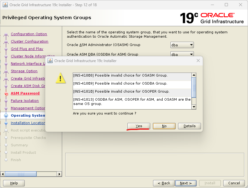Close the warning dialog with X

(x=198, y=61)
